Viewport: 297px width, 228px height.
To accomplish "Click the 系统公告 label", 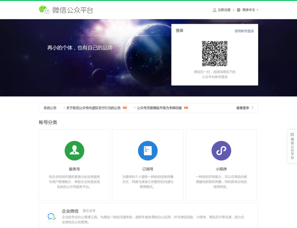I will tap(50, 108).
